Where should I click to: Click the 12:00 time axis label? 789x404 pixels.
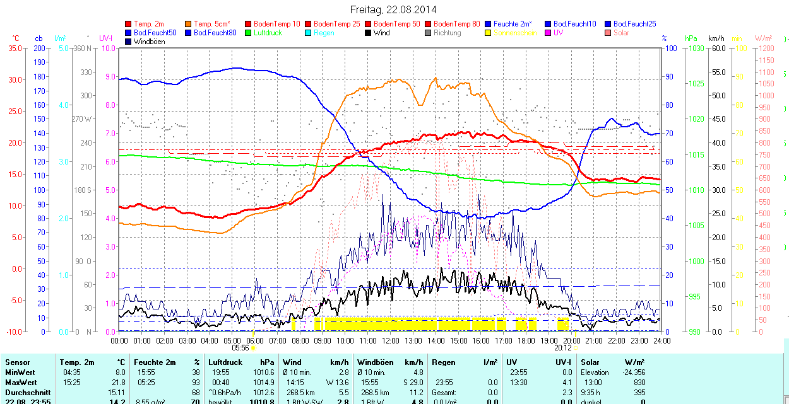pyautogui.click(x=390, y=340)
